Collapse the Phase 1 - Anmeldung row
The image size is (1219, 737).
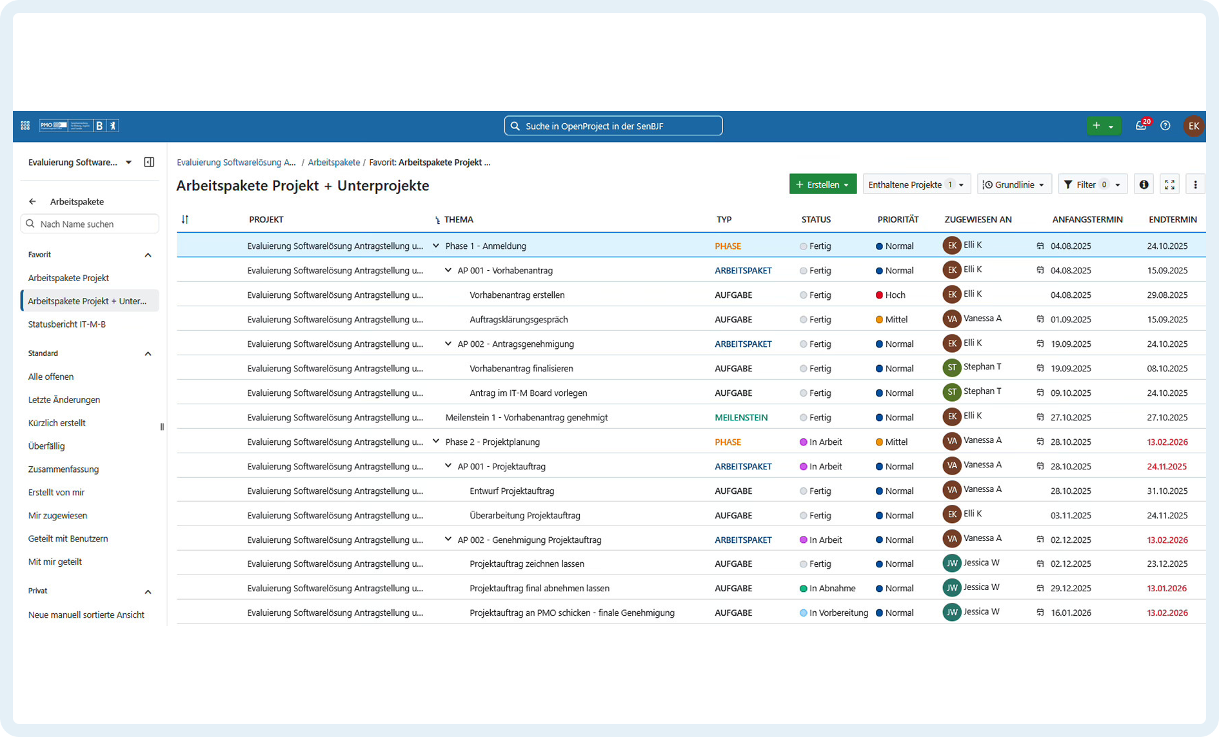click(436, 246)
